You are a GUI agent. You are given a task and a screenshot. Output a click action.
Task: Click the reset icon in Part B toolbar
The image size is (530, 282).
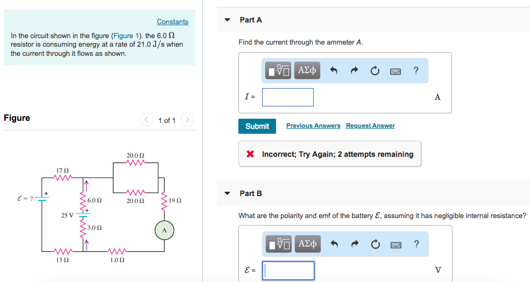click(376, 244)
